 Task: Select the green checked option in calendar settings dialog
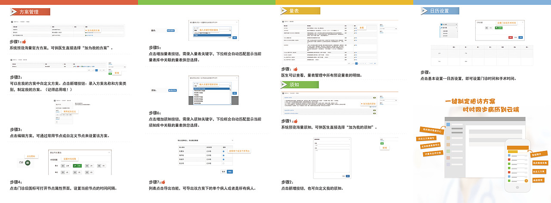pos(498,28)
